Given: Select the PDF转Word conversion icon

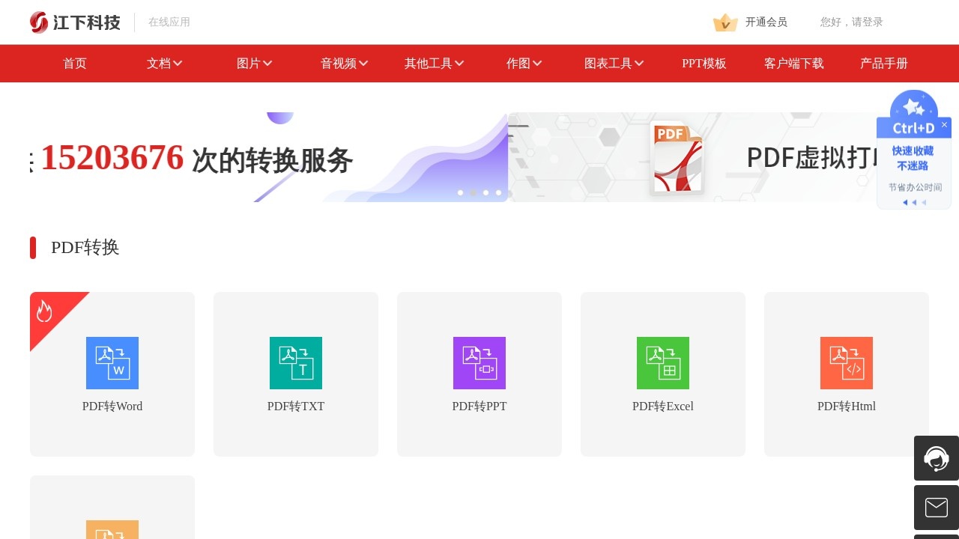Looking at the screenshot, I should pyautogui.click(x=112, y=363).
